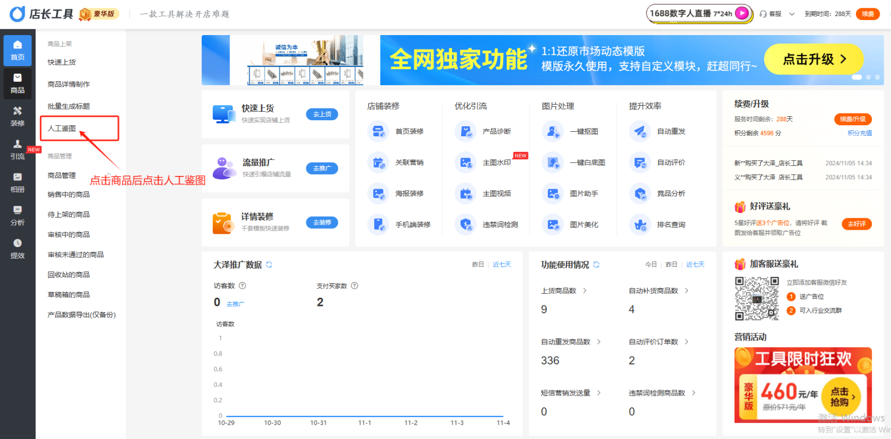
Task: Switch 功能使用情况 to 昨日
Action: click(672, 264)
